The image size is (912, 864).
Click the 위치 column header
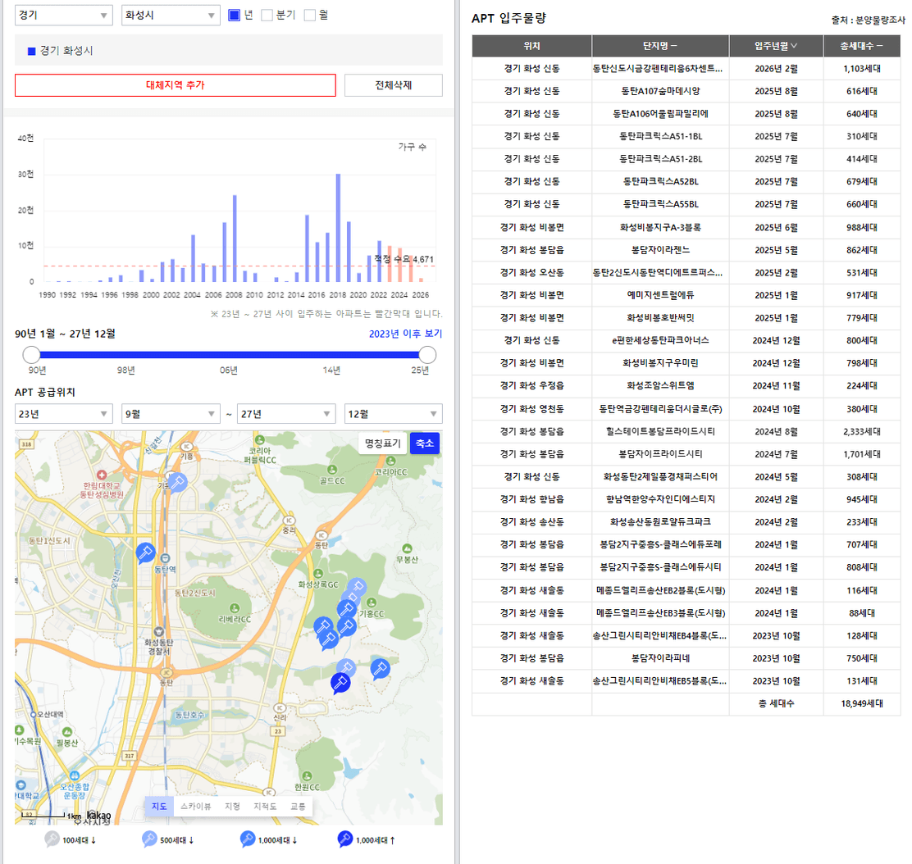pos(531,46)
